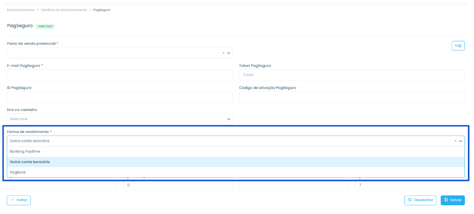Screen dimensions: 474x214
Task: Open the Log button
Action: 458,45
